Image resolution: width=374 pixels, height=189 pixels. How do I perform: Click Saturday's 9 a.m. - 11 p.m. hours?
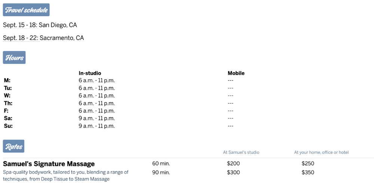[96, 118]
